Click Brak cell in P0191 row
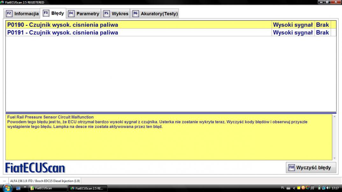This screenshot has height=192, width=342. click(x=322, y=32)
